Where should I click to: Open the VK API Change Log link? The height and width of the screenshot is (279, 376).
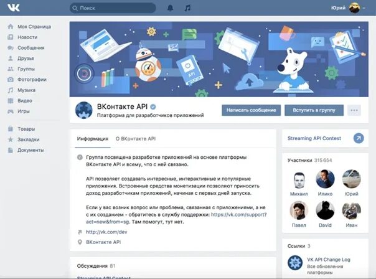pos(328,259)
